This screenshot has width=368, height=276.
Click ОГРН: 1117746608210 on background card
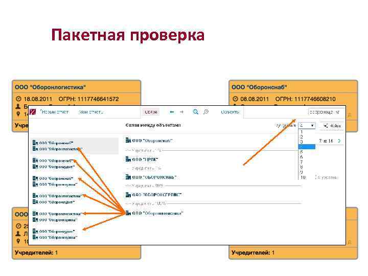[305, 99]
